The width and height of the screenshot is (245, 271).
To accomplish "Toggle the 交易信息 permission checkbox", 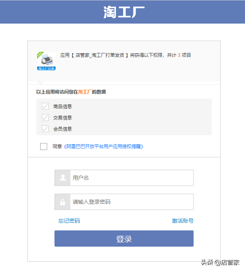I will pyautogui.click(x=45, y=118).
